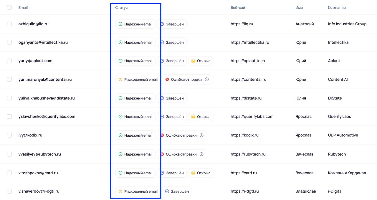Toggle the select-all checkbox in table header

[9, 7]
